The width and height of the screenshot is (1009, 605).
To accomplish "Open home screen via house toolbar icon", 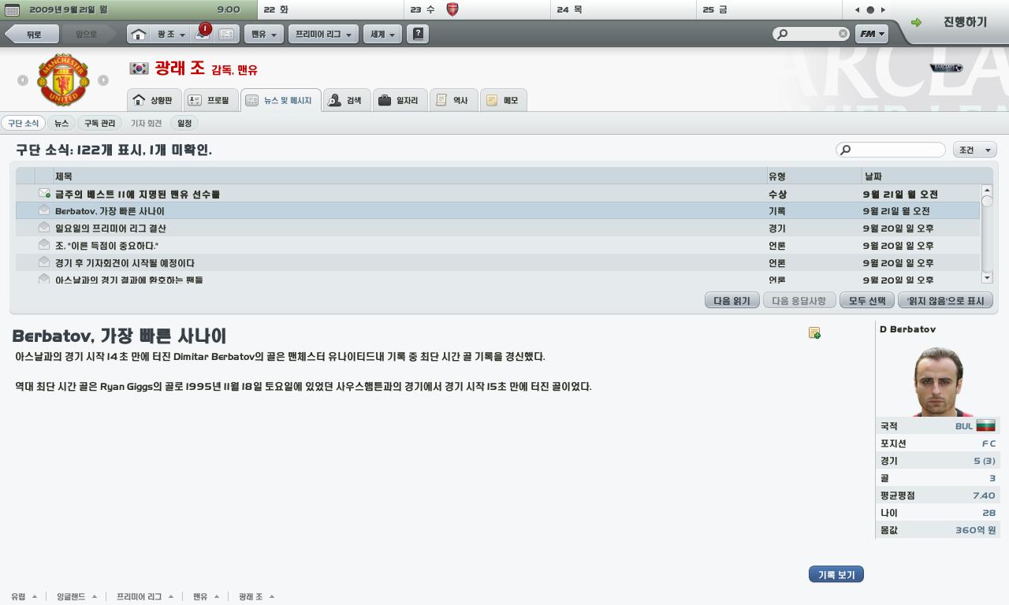I will click(x=138, y=35).
